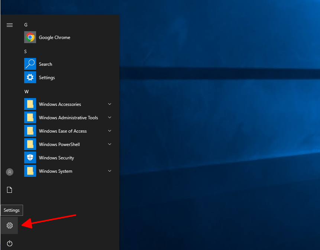Expand Windows System chevron arrow
The image size is (320, 250).
[110, 171]
